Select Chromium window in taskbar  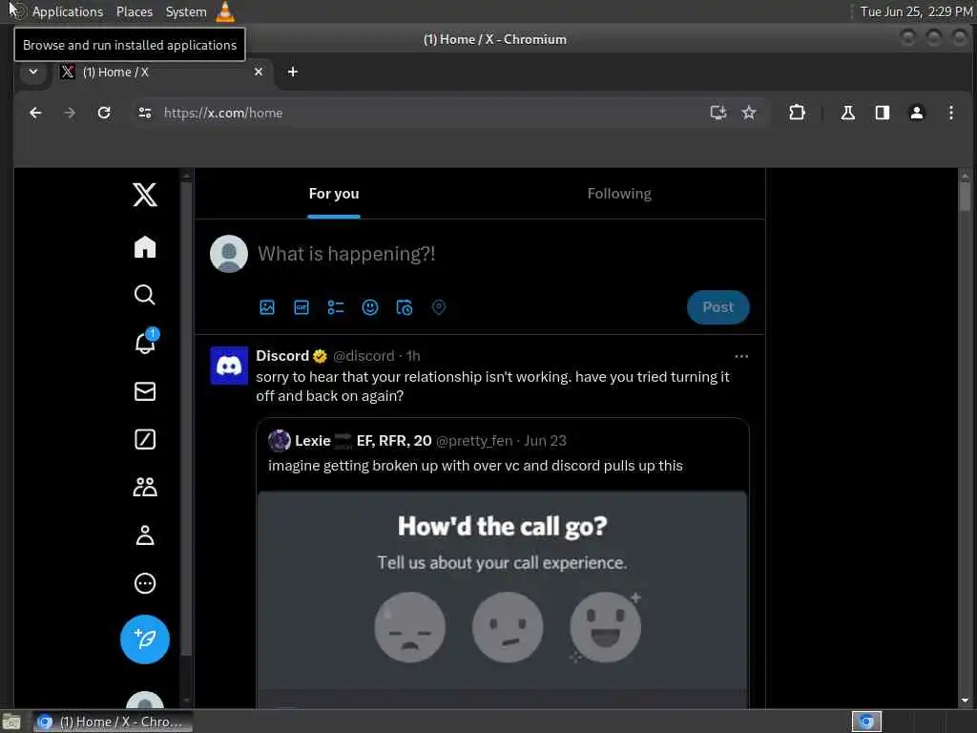point(113,722)
